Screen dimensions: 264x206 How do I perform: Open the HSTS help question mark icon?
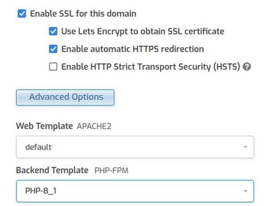coord(246,66)
